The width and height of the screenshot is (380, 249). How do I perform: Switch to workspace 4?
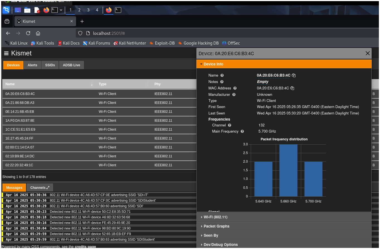point(97,10)
